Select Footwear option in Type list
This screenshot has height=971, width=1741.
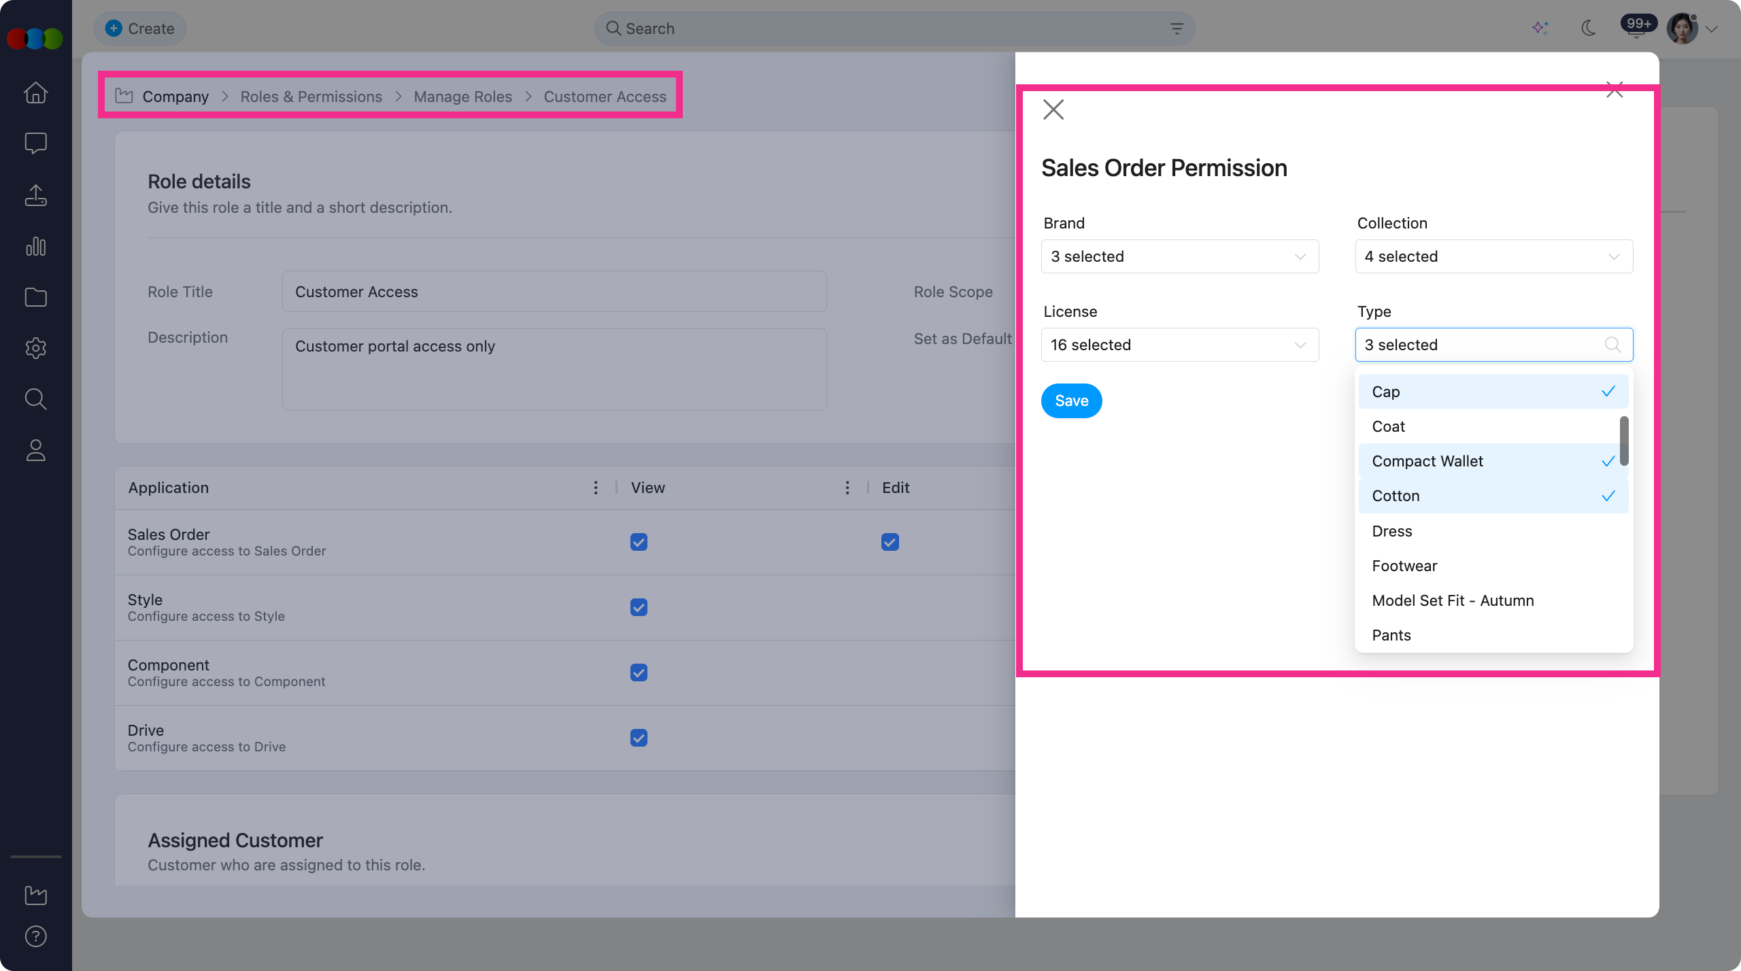pyautogui.click(x=1493, y=566)
